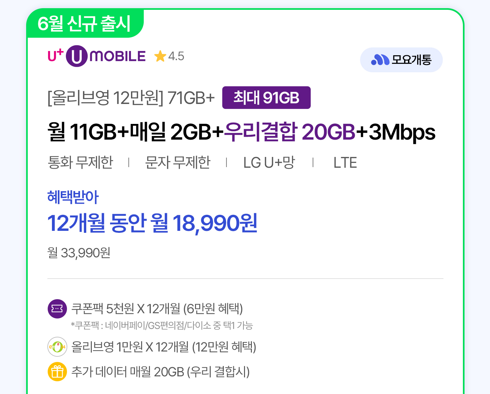Select the 6월 신규 출시 green tab label

(84, 24)
